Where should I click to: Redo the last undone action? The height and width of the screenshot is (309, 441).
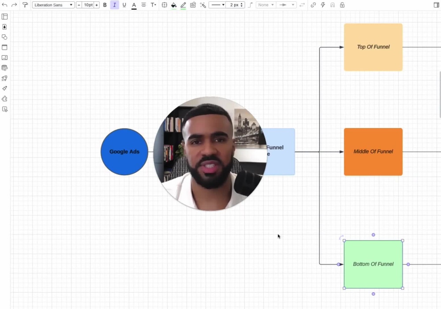[14, 5]
